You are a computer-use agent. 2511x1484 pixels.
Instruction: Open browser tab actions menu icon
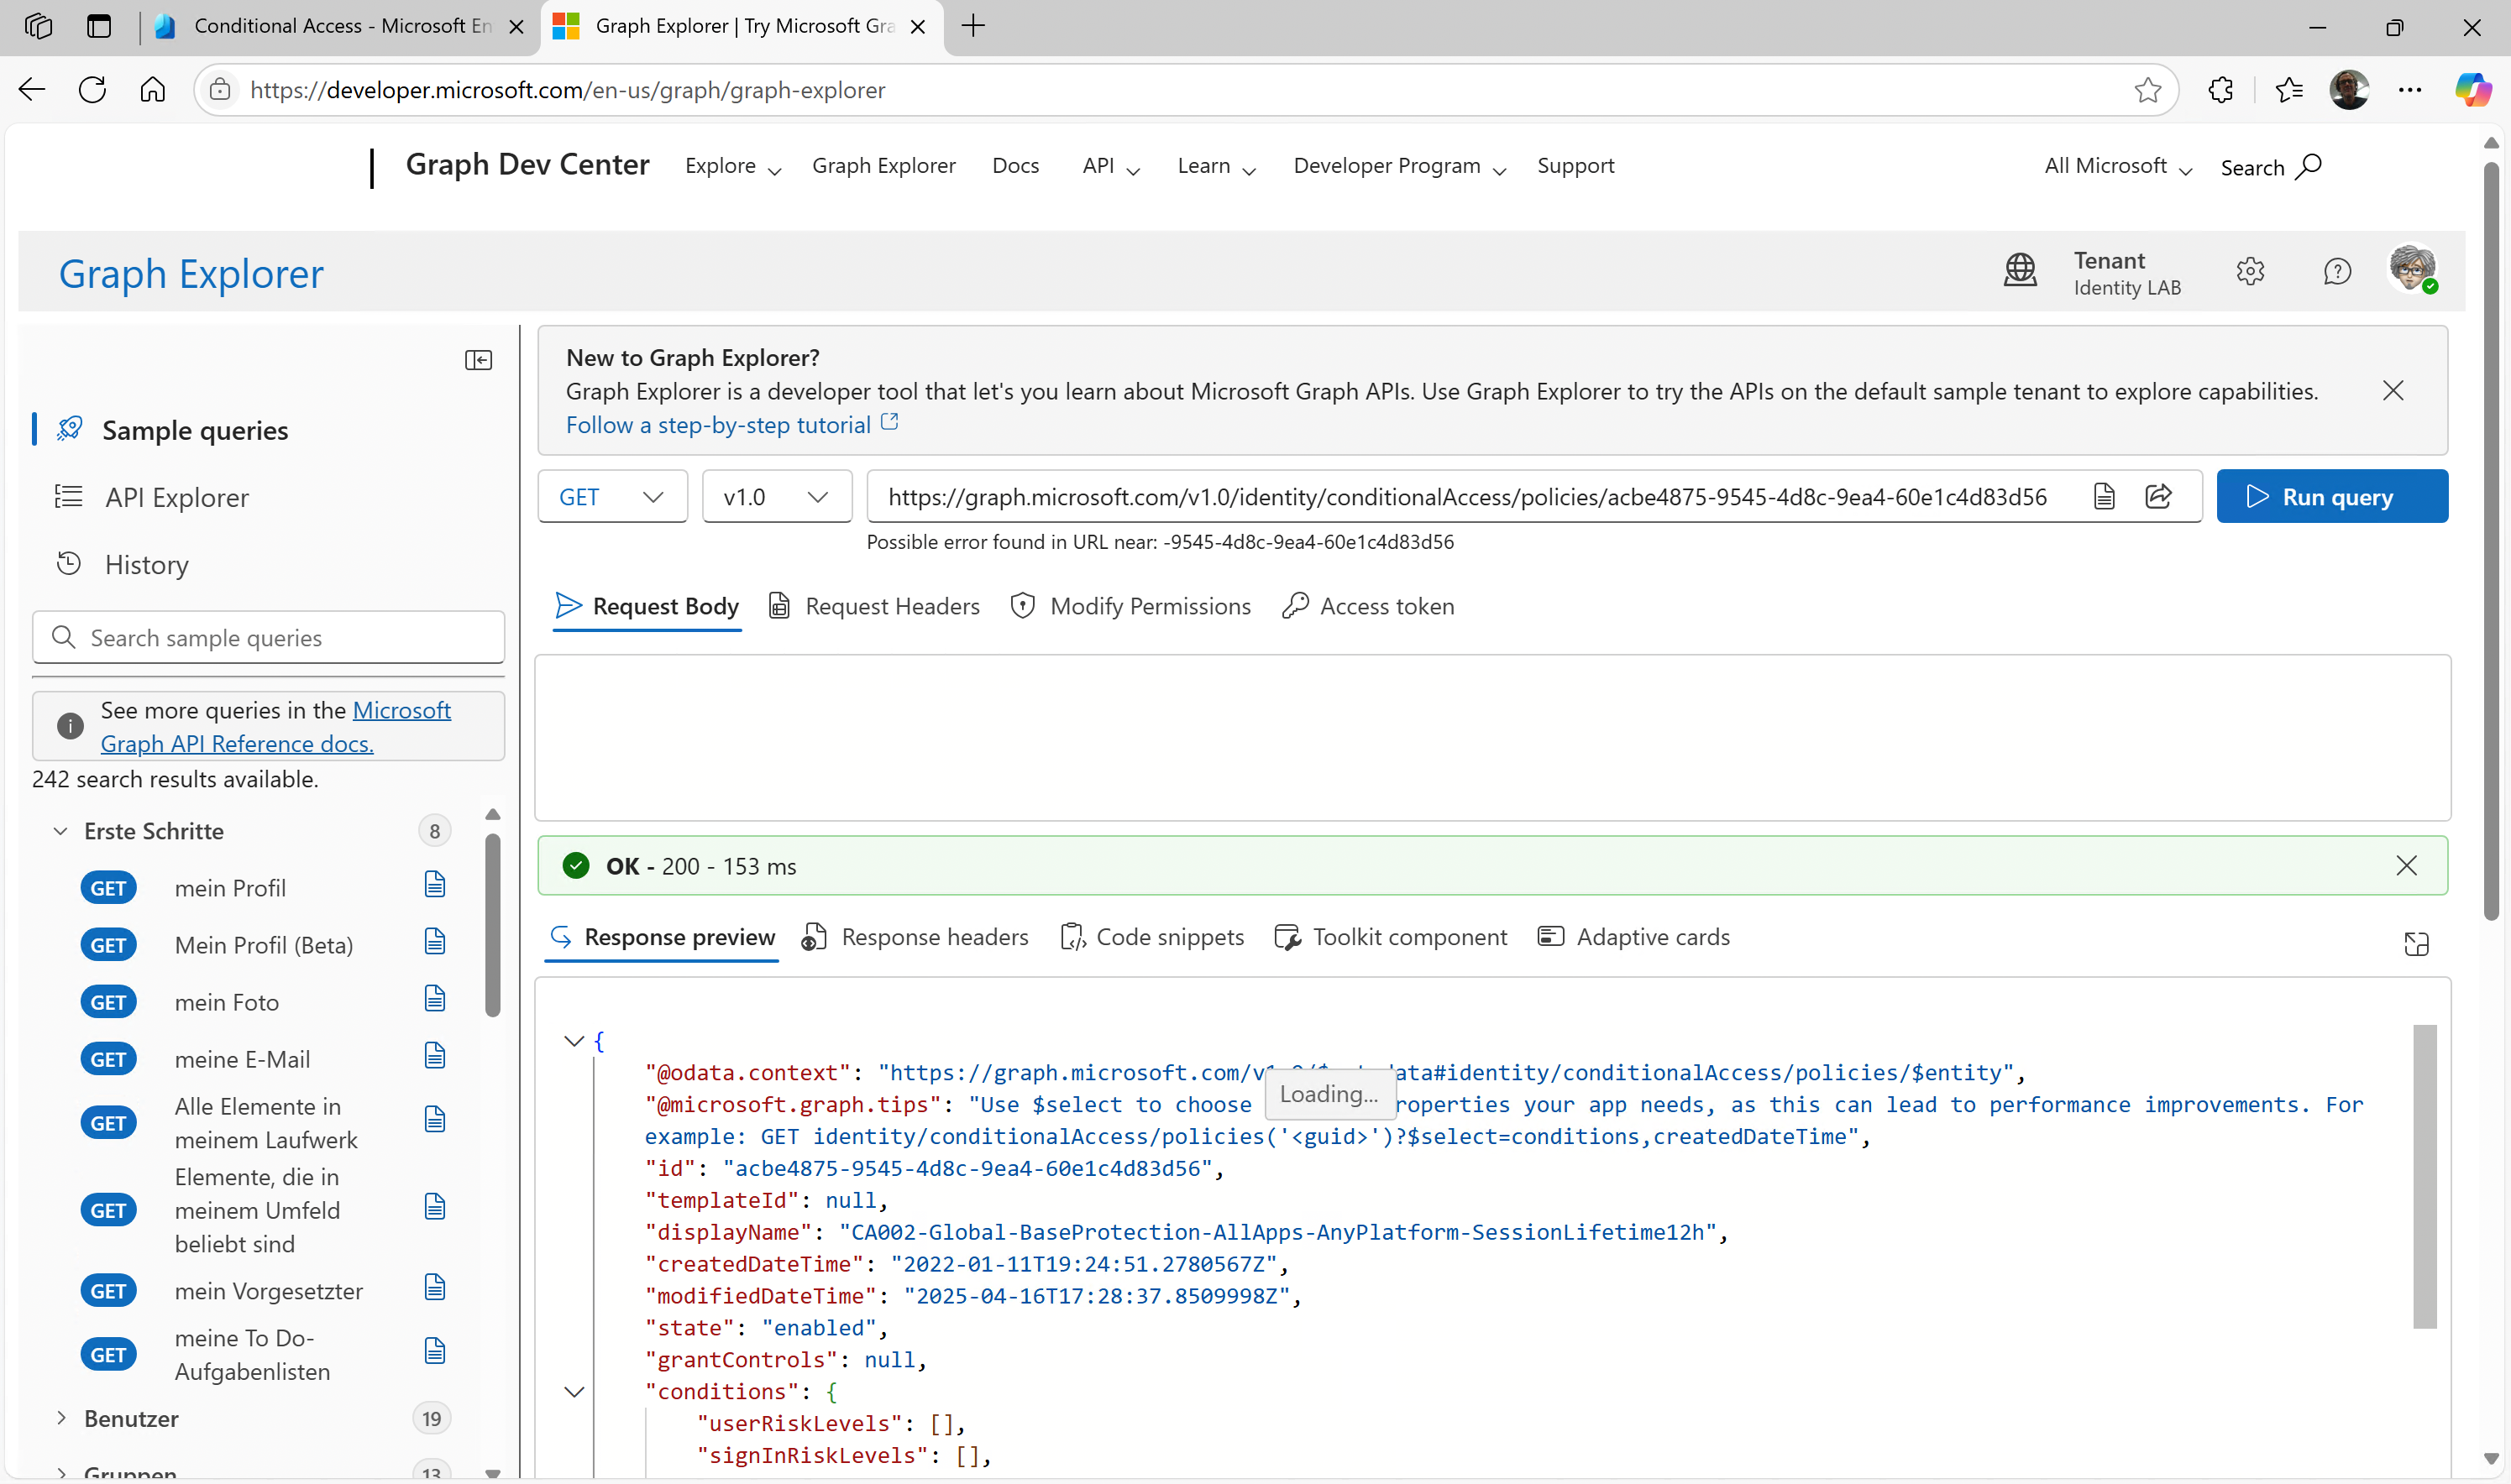coord(98,26)
